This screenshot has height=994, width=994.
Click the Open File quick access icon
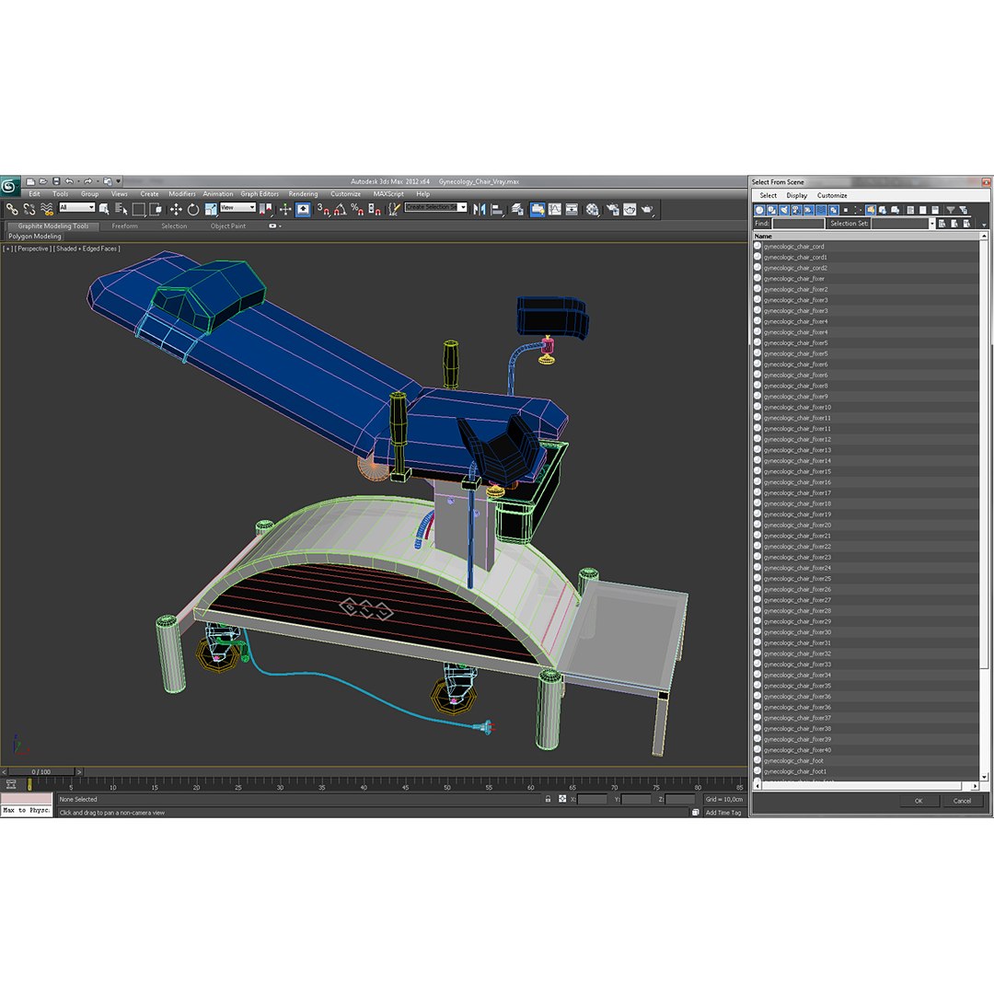pyautogui.click(x=43, y=181)
